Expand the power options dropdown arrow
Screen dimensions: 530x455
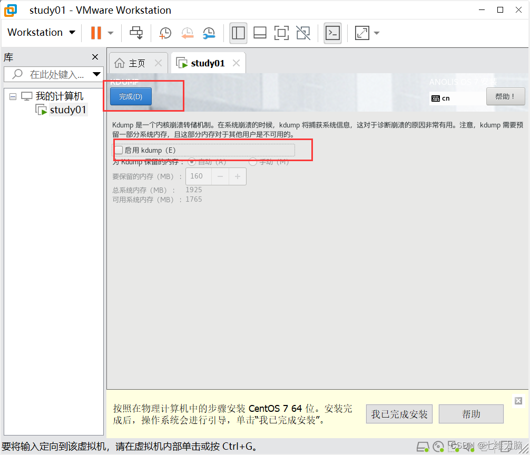click(x=111, y=33)
